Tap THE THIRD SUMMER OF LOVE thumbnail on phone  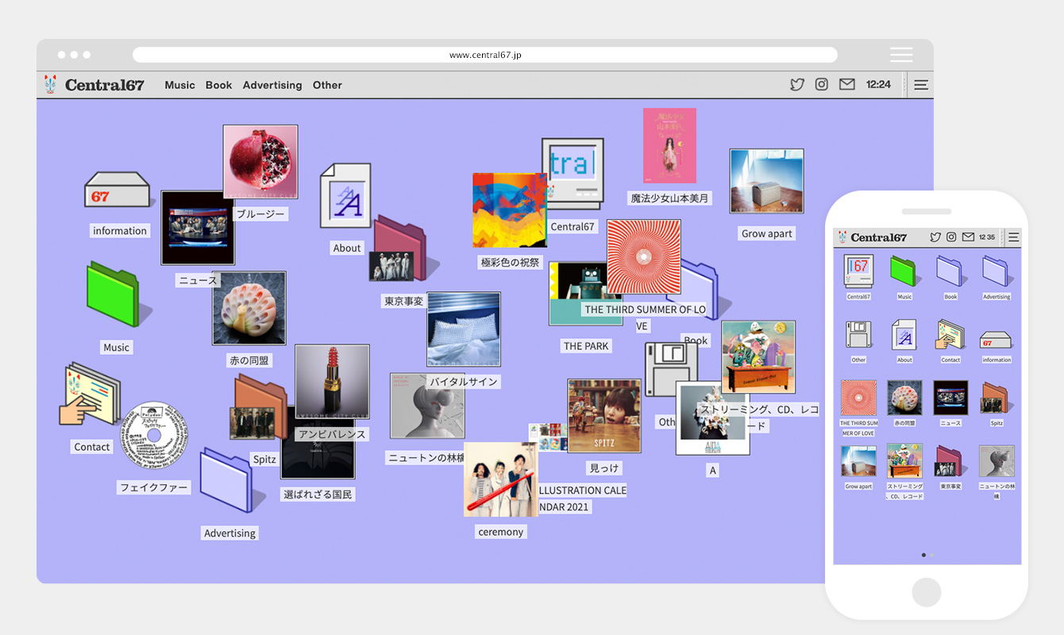point(858,398)
